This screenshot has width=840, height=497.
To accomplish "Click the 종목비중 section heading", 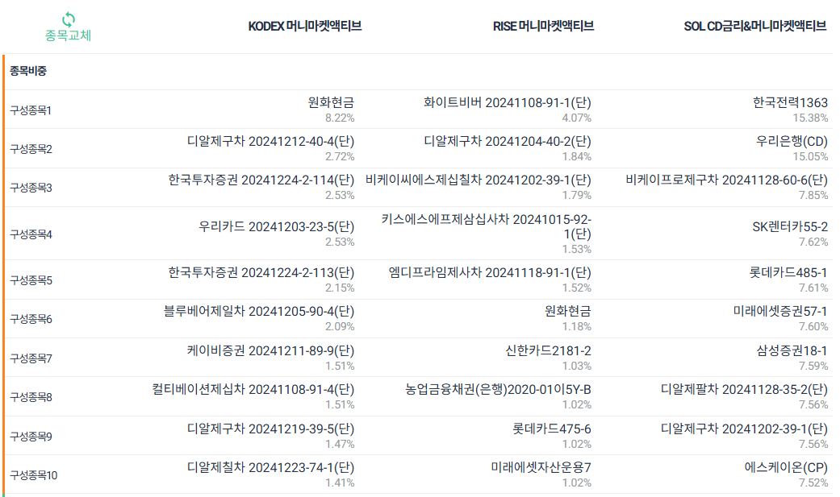I will point(28,71).
